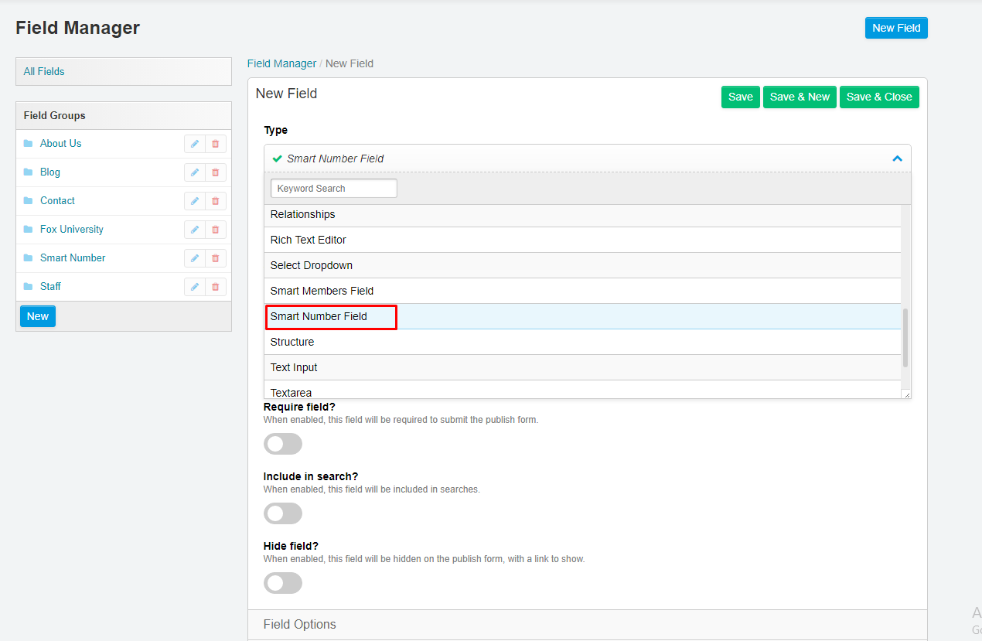The height and width of the screenshot is (641, 982).
Task: Click edit pencil icon for Contact group
Action: 195,201
